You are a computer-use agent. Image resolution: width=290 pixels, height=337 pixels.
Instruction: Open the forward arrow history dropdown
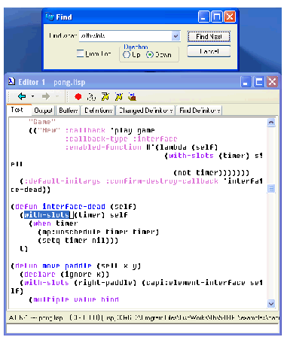coord(57,96)
